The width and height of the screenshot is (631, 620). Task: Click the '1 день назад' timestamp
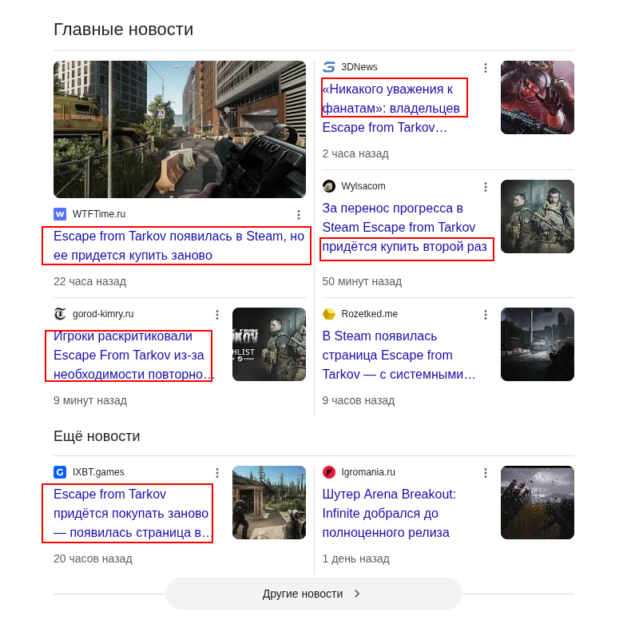pyautogui.click(x=355, y=558)
